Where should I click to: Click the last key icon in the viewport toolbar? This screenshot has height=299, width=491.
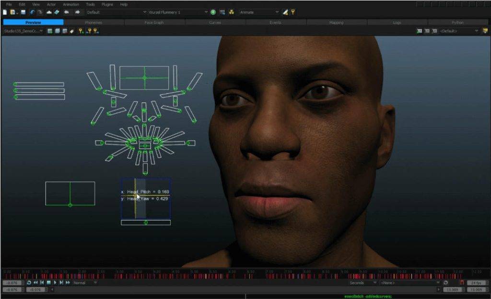click(x=96, y=31)
